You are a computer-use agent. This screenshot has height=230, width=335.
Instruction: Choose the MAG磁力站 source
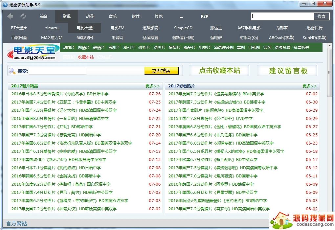pos(52,38)
